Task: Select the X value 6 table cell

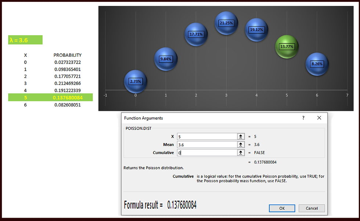Action: [25, 105]
